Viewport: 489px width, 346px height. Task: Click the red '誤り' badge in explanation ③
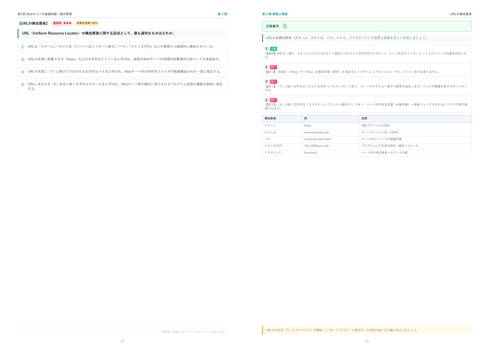tap(274, 82)
